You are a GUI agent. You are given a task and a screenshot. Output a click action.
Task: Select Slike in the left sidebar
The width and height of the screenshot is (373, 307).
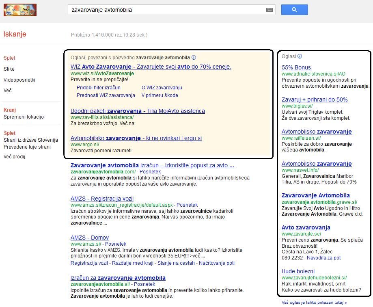(x=9, y=69)
